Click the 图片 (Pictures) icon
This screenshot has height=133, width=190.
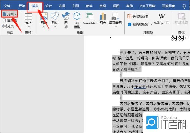[44, 16]
